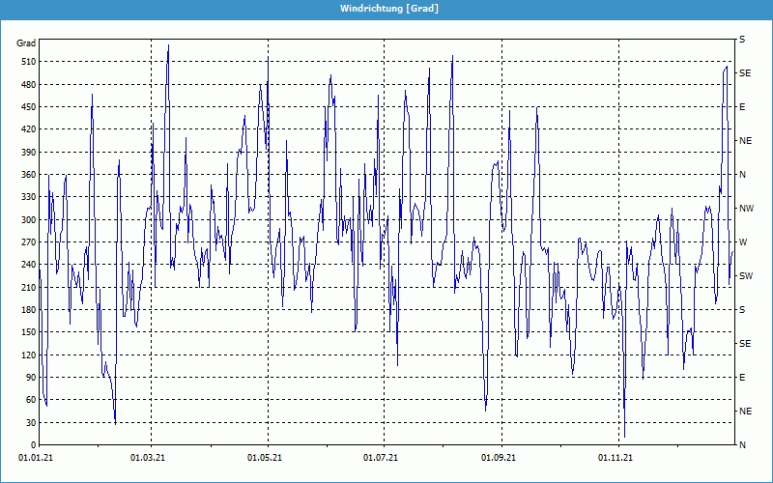773x483 pixels.
Task: Click the 01.05.21 date label
Action: point(265,458)
